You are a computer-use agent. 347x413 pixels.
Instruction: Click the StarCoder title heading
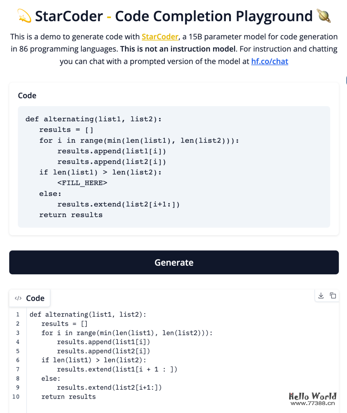(174, 16)
